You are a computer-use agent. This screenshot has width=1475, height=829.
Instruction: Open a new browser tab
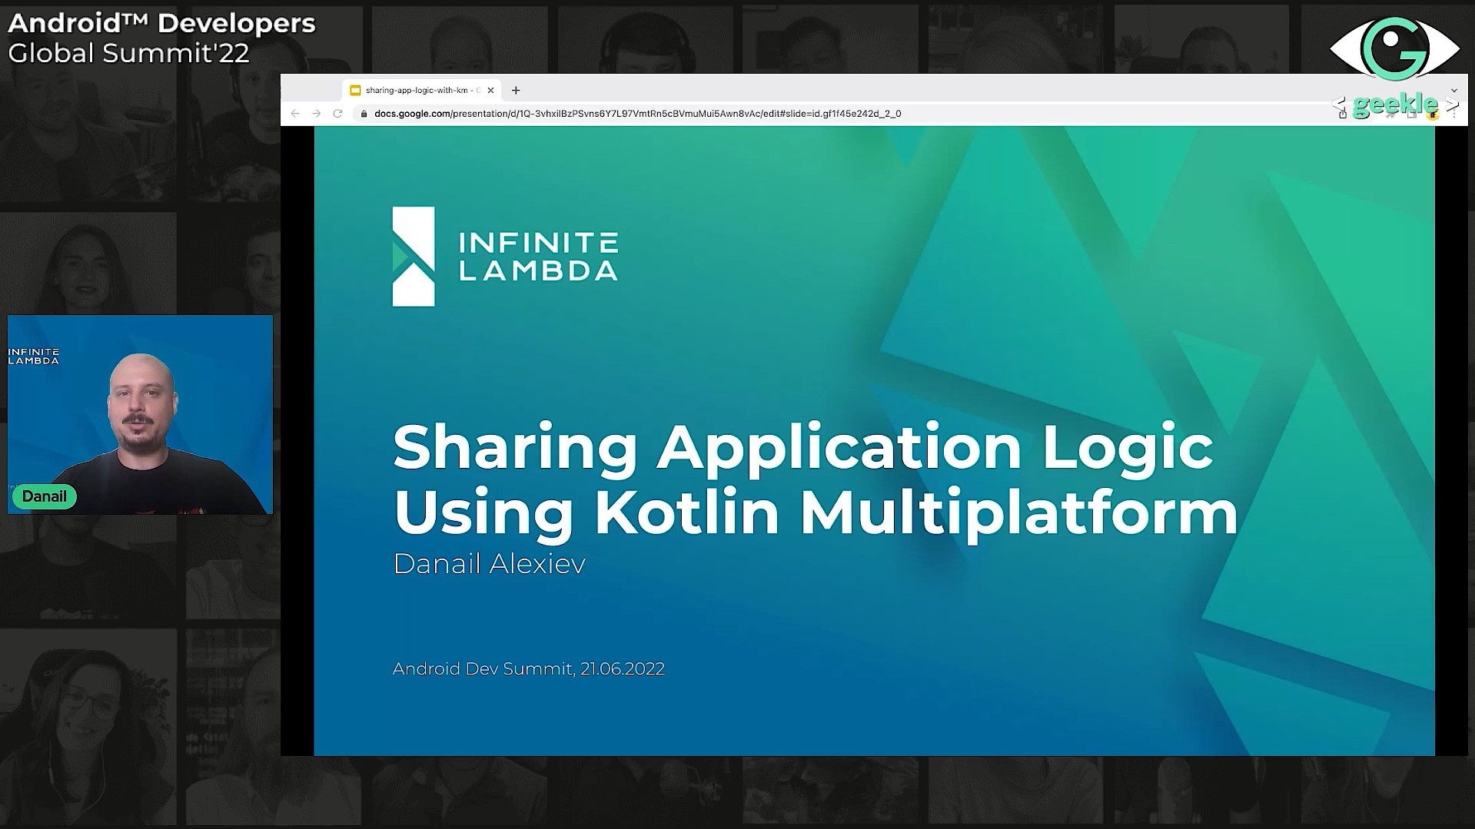coord(516,91)
